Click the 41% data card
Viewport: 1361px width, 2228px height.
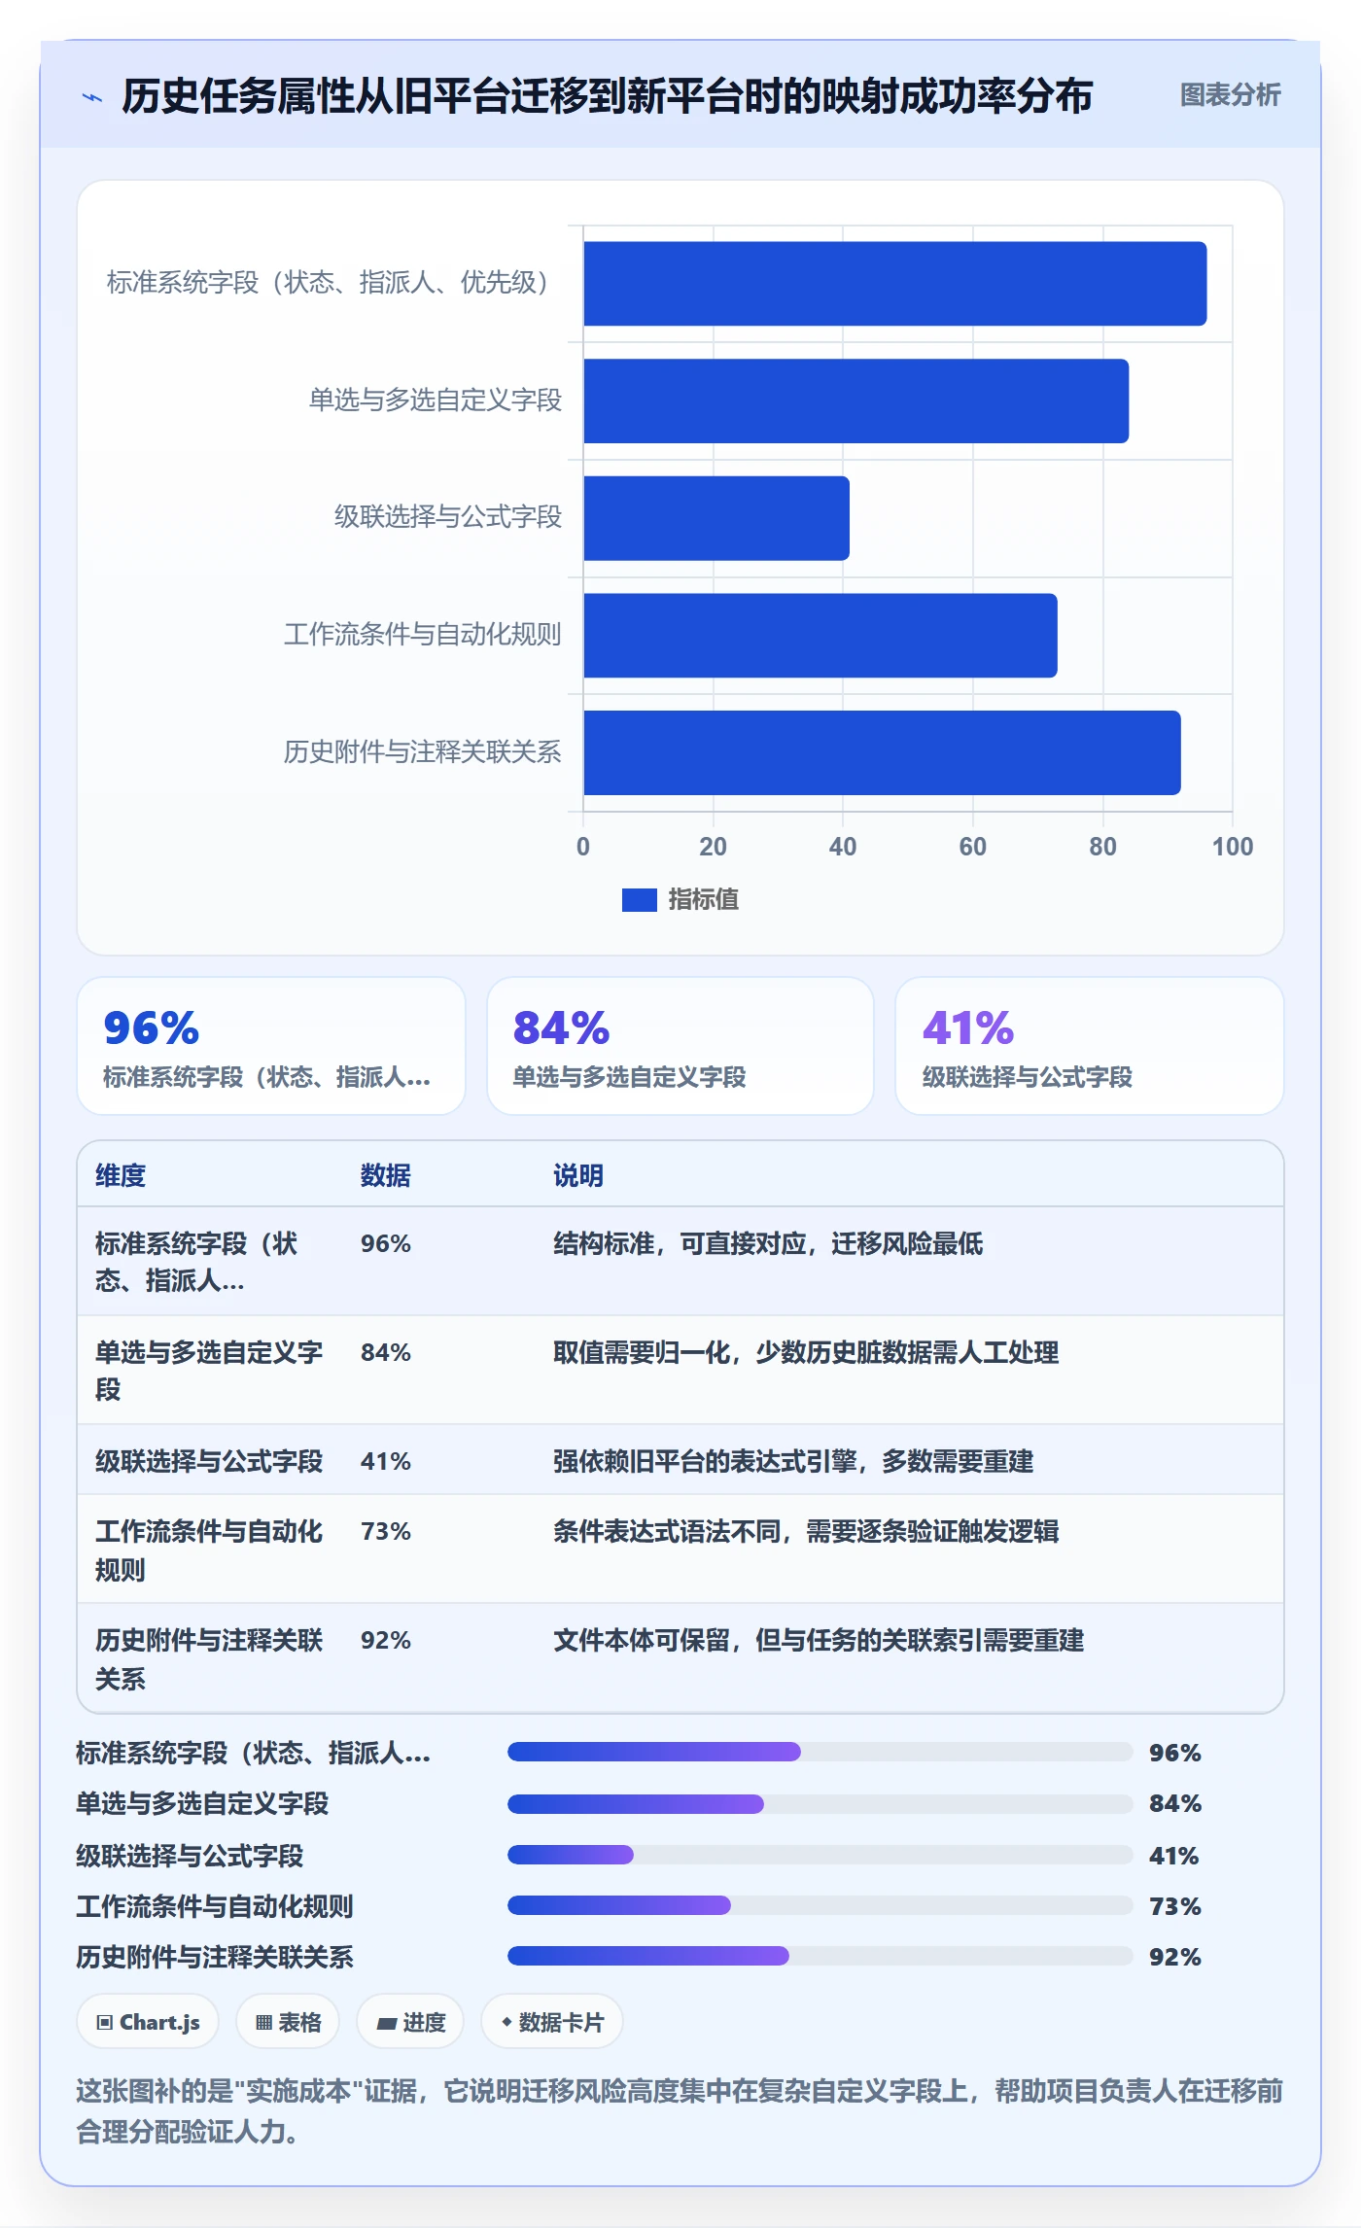coord(1090,1046)
